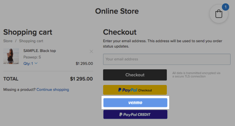
Task: Open the Black top product thumbnail
Action: [x=11, y=56]
